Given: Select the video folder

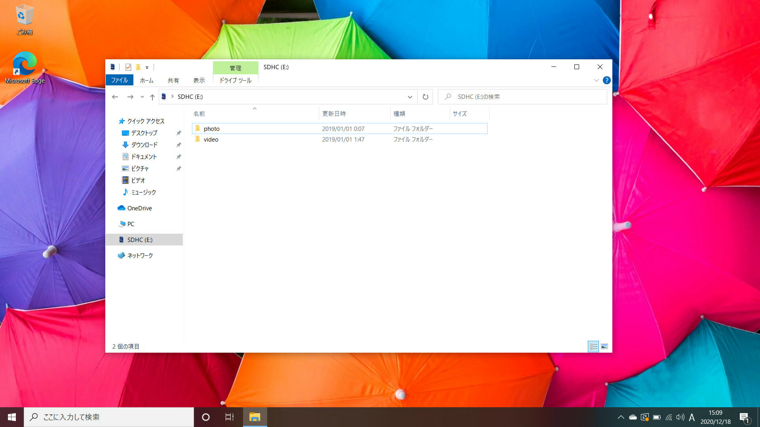Looking at the screenshot, I should 340,139.
